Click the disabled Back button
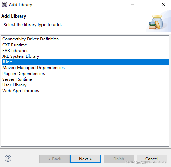 (55, 159)
